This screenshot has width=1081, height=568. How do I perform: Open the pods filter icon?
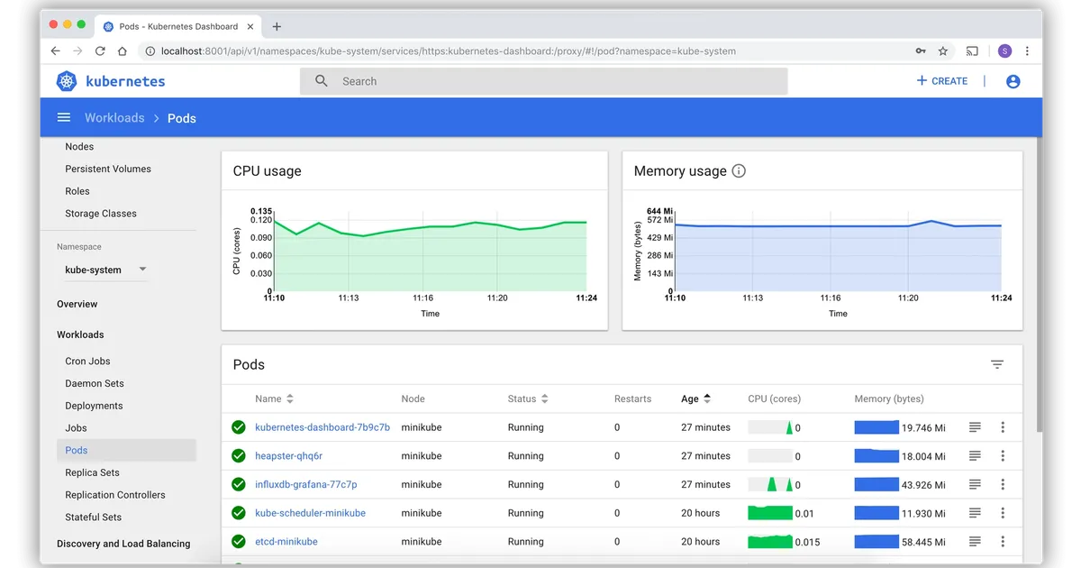click(x=997, y=364)
